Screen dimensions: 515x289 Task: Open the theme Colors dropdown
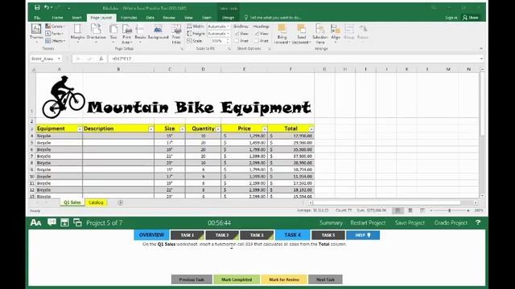click(56, 26)
